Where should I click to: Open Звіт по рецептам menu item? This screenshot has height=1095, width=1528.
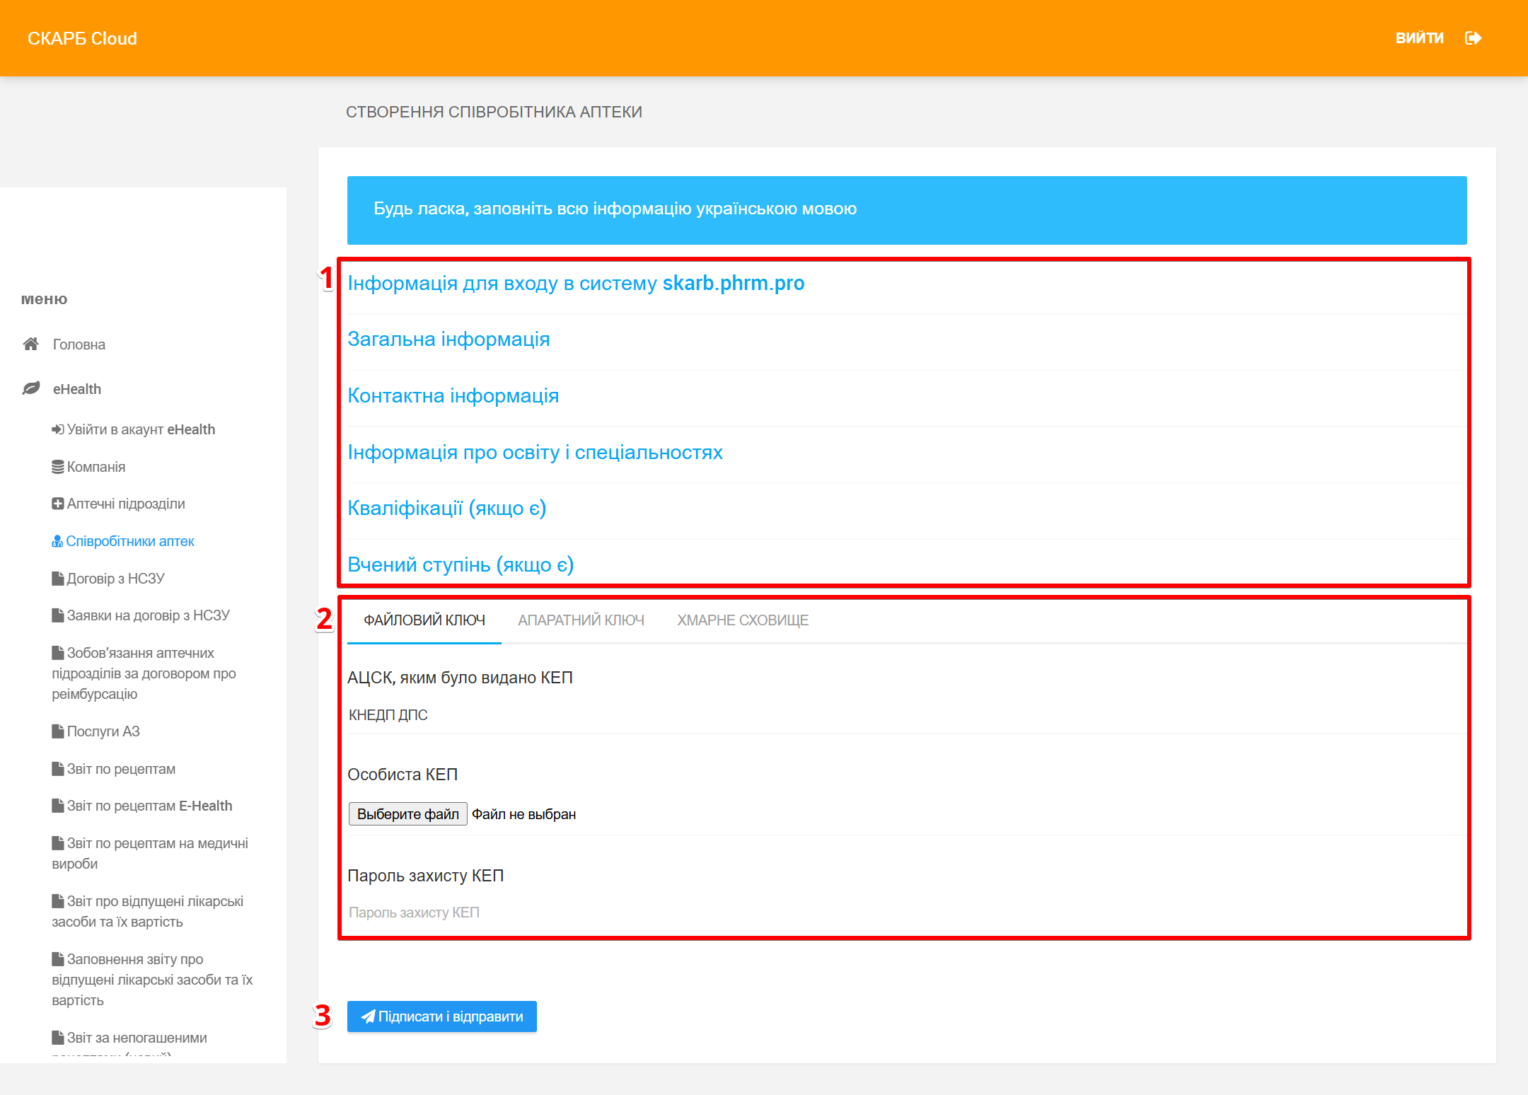[121, 769]
